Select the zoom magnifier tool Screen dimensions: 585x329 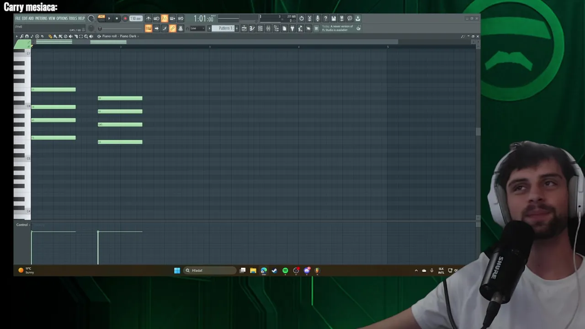point(86,36)
